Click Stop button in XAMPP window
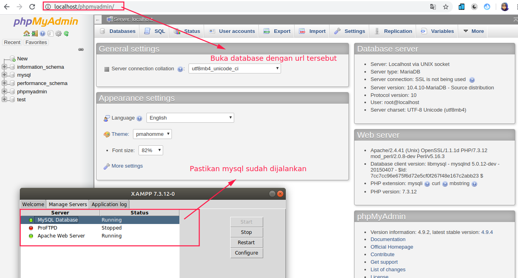 246,232
